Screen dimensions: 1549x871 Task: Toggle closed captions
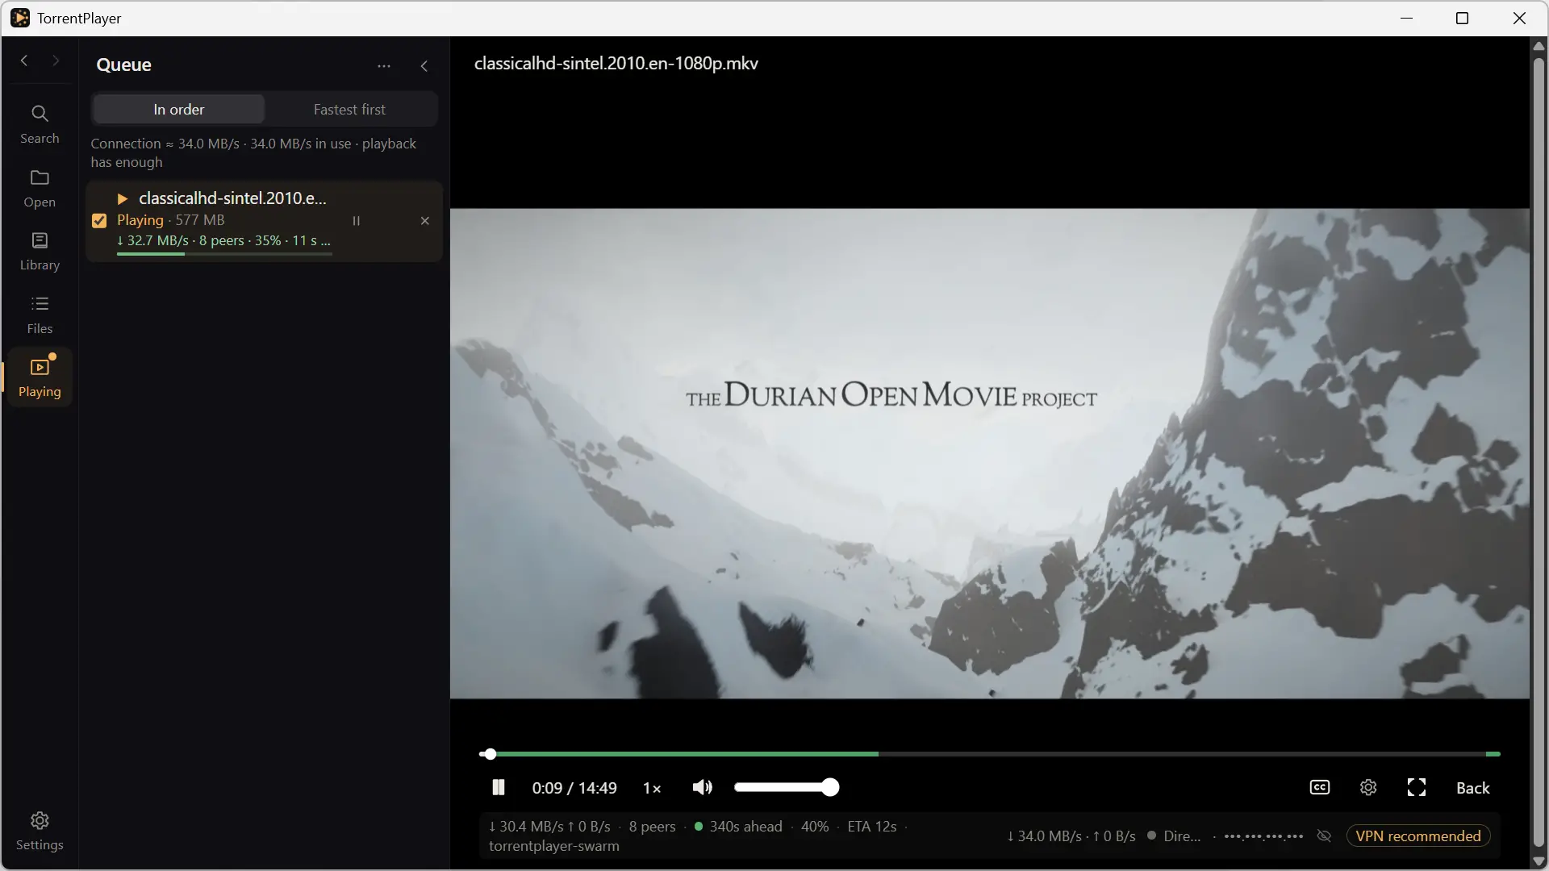click(1320, 787)
